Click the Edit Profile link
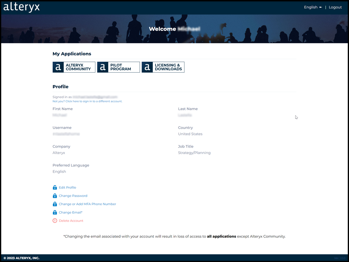The width and height of the screenshot is (349, 262). (67, 188)
